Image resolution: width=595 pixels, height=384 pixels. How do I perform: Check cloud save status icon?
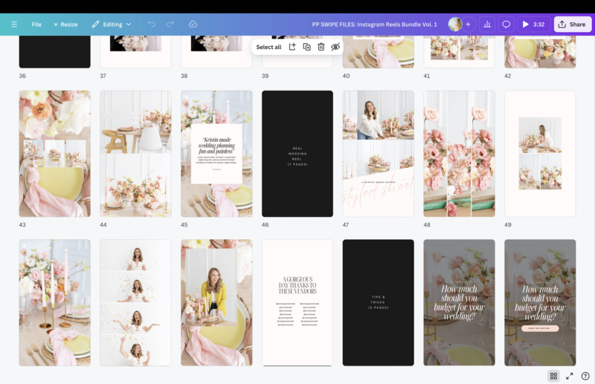[x=193, y=25]
